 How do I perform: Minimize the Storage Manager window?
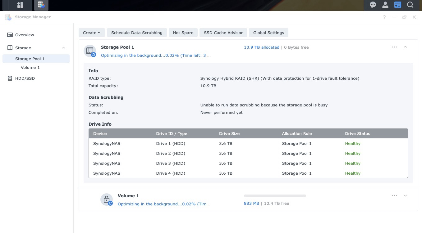394,17
